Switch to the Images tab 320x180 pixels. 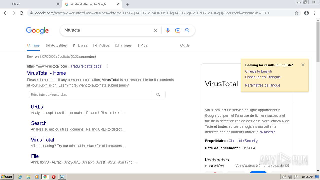[x=123, y=45]
